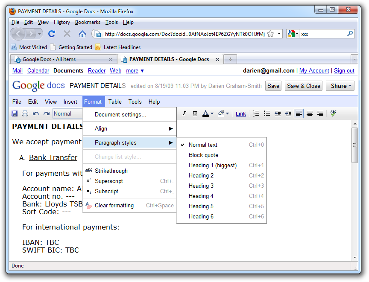Increase indent of the paragraph
Image resolution: width=369 pixels, height=282 pixels.
point(288,113)
